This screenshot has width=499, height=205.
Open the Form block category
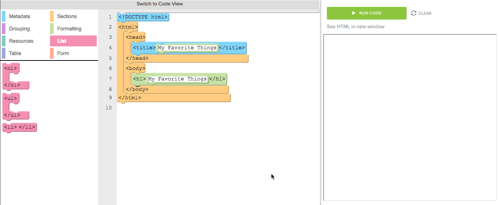(x=63, y=53)
